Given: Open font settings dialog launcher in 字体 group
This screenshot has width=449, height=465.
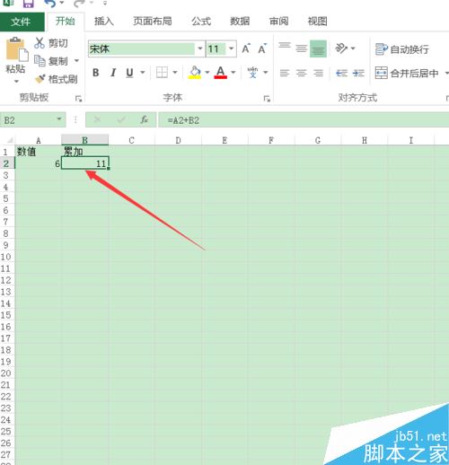Looking at the screenshot, I should (267, 98).
